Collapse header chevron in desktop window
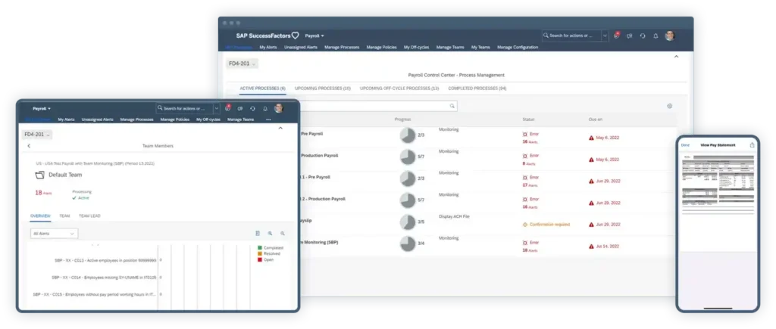The width and height of the screenshot is (776, 329). (x=677, y=57)
